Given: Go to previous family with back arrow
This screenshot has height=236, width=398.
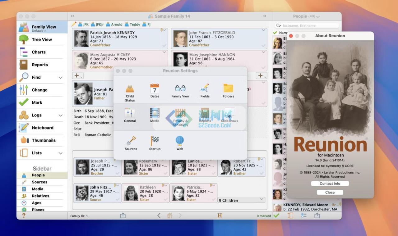Looking at the screenshot, I should (x=159, y=216).
